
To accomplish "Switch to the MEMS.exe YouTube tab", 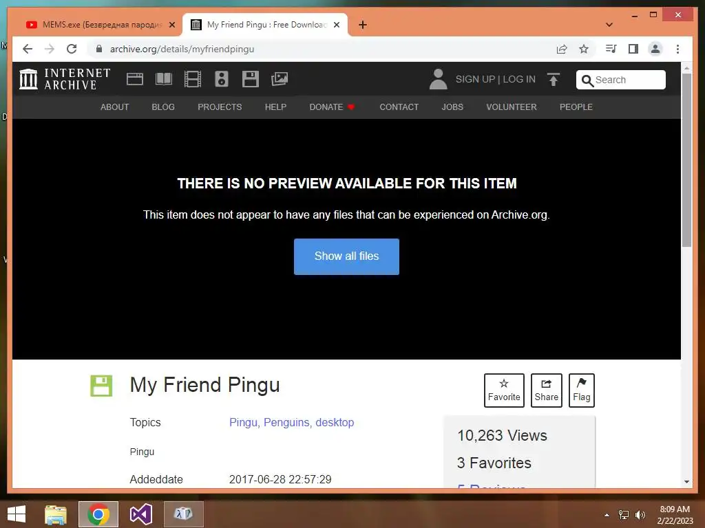I will (x=101, y=25).
